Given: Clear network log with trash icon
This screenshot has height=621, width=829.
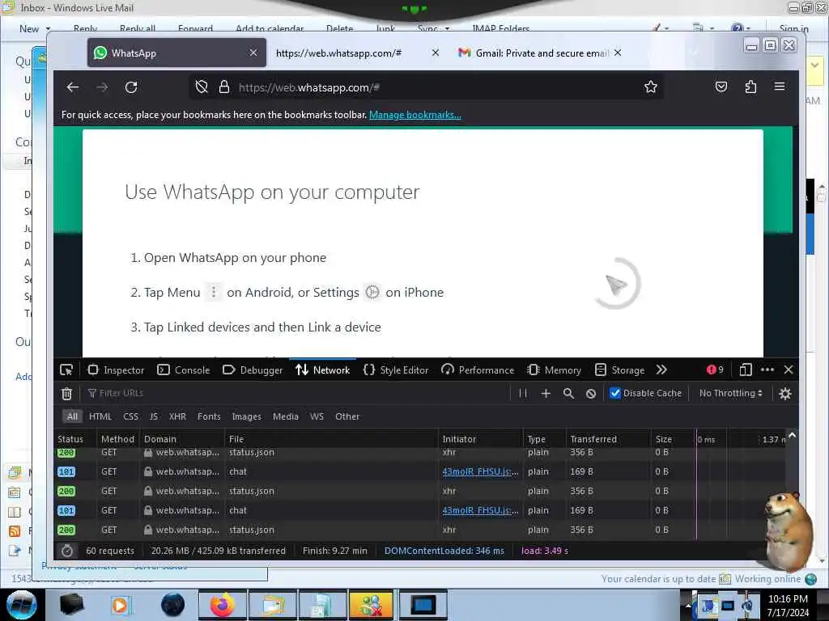Looking at the screenshot, I should (x=66, y=394).
